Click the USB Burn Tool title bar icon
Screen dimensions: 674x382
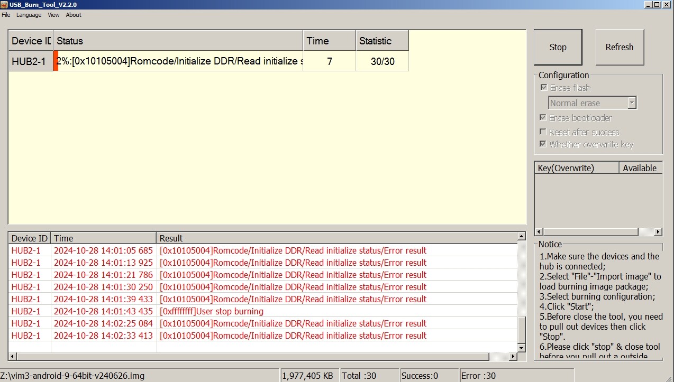[x=4, y=5]
